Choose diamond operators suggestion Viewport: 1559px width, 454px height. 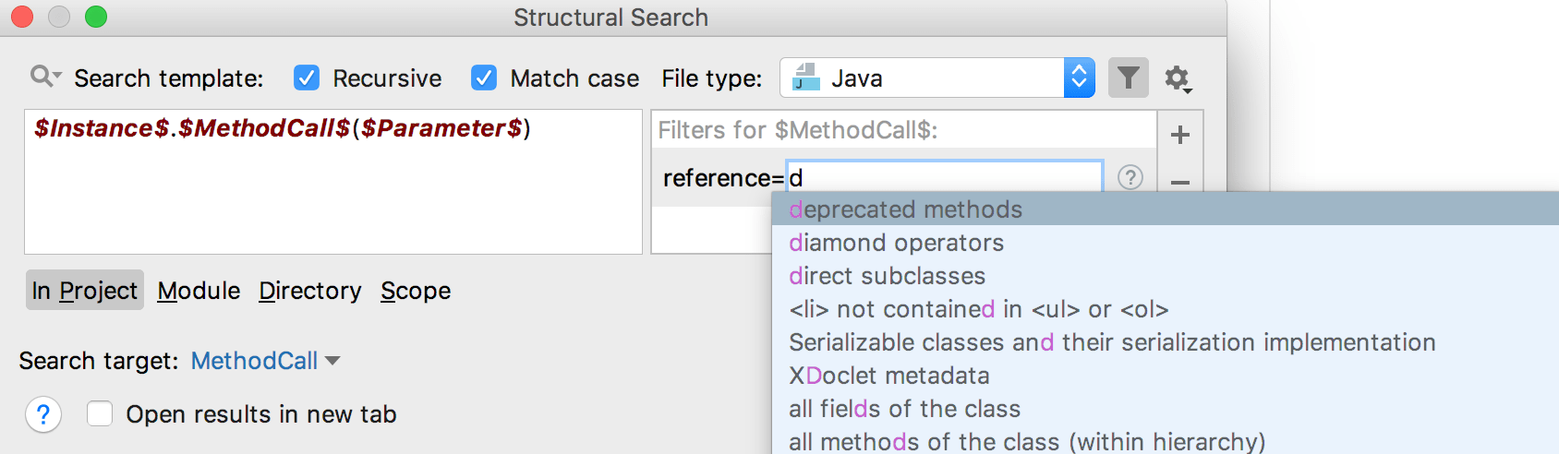tap(896, 243)
